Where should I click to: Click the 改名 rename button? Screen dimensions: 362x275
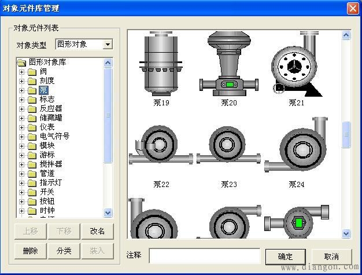pyautogui.click(x=97, y=231)
